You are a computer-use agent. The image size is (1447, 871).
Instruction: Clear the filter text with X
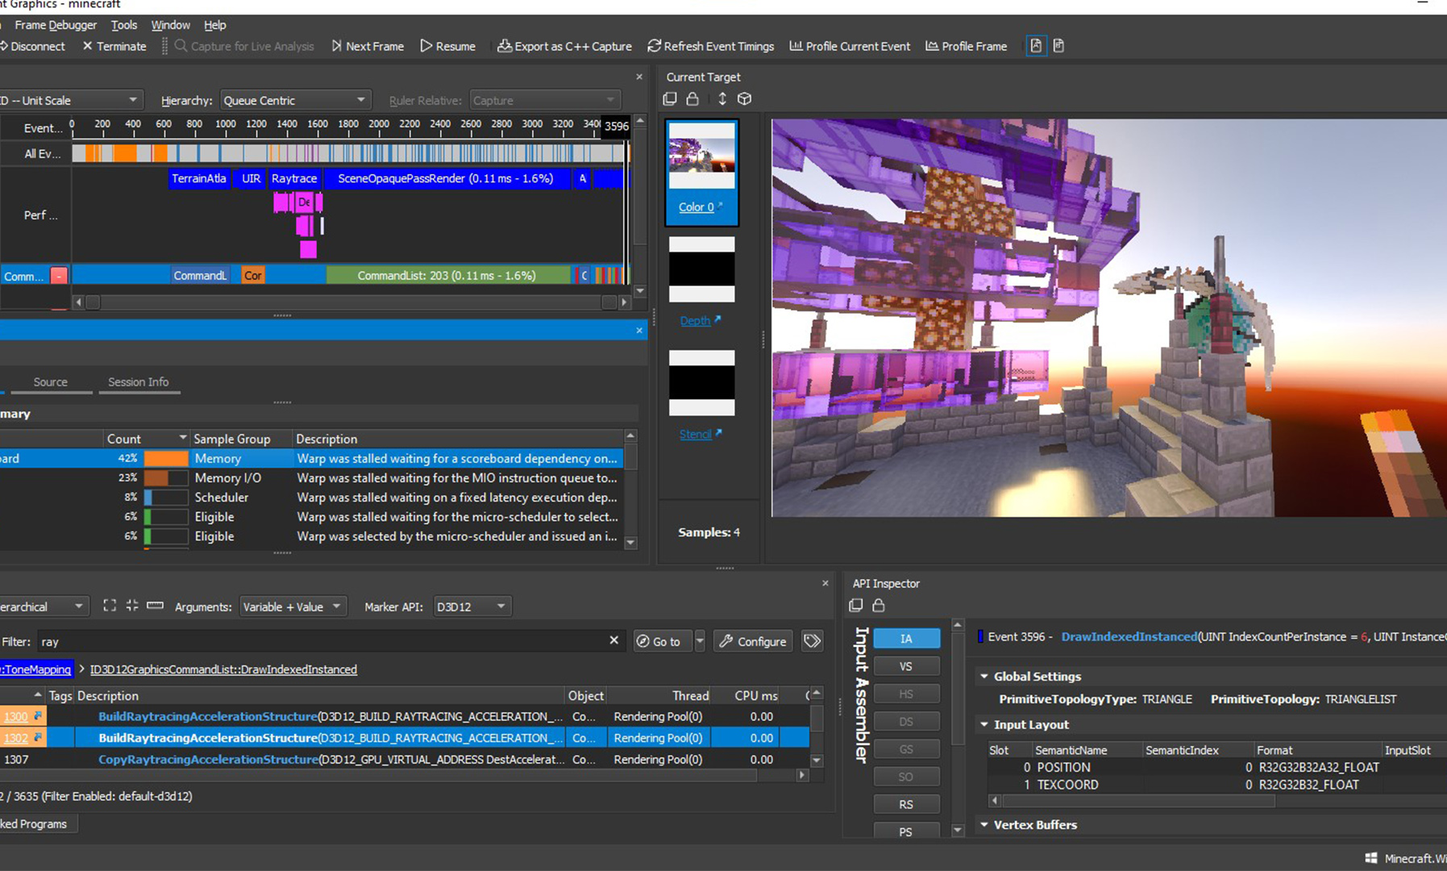tap(614, 640)
